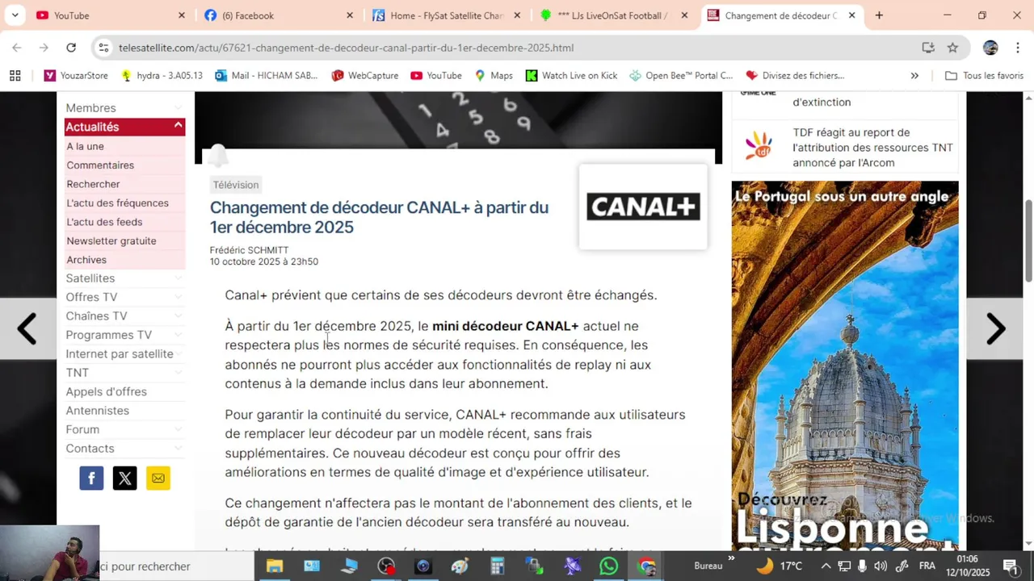Open the YouzarStore bookmark
The image size is (1034, 581).
point(76,75)
